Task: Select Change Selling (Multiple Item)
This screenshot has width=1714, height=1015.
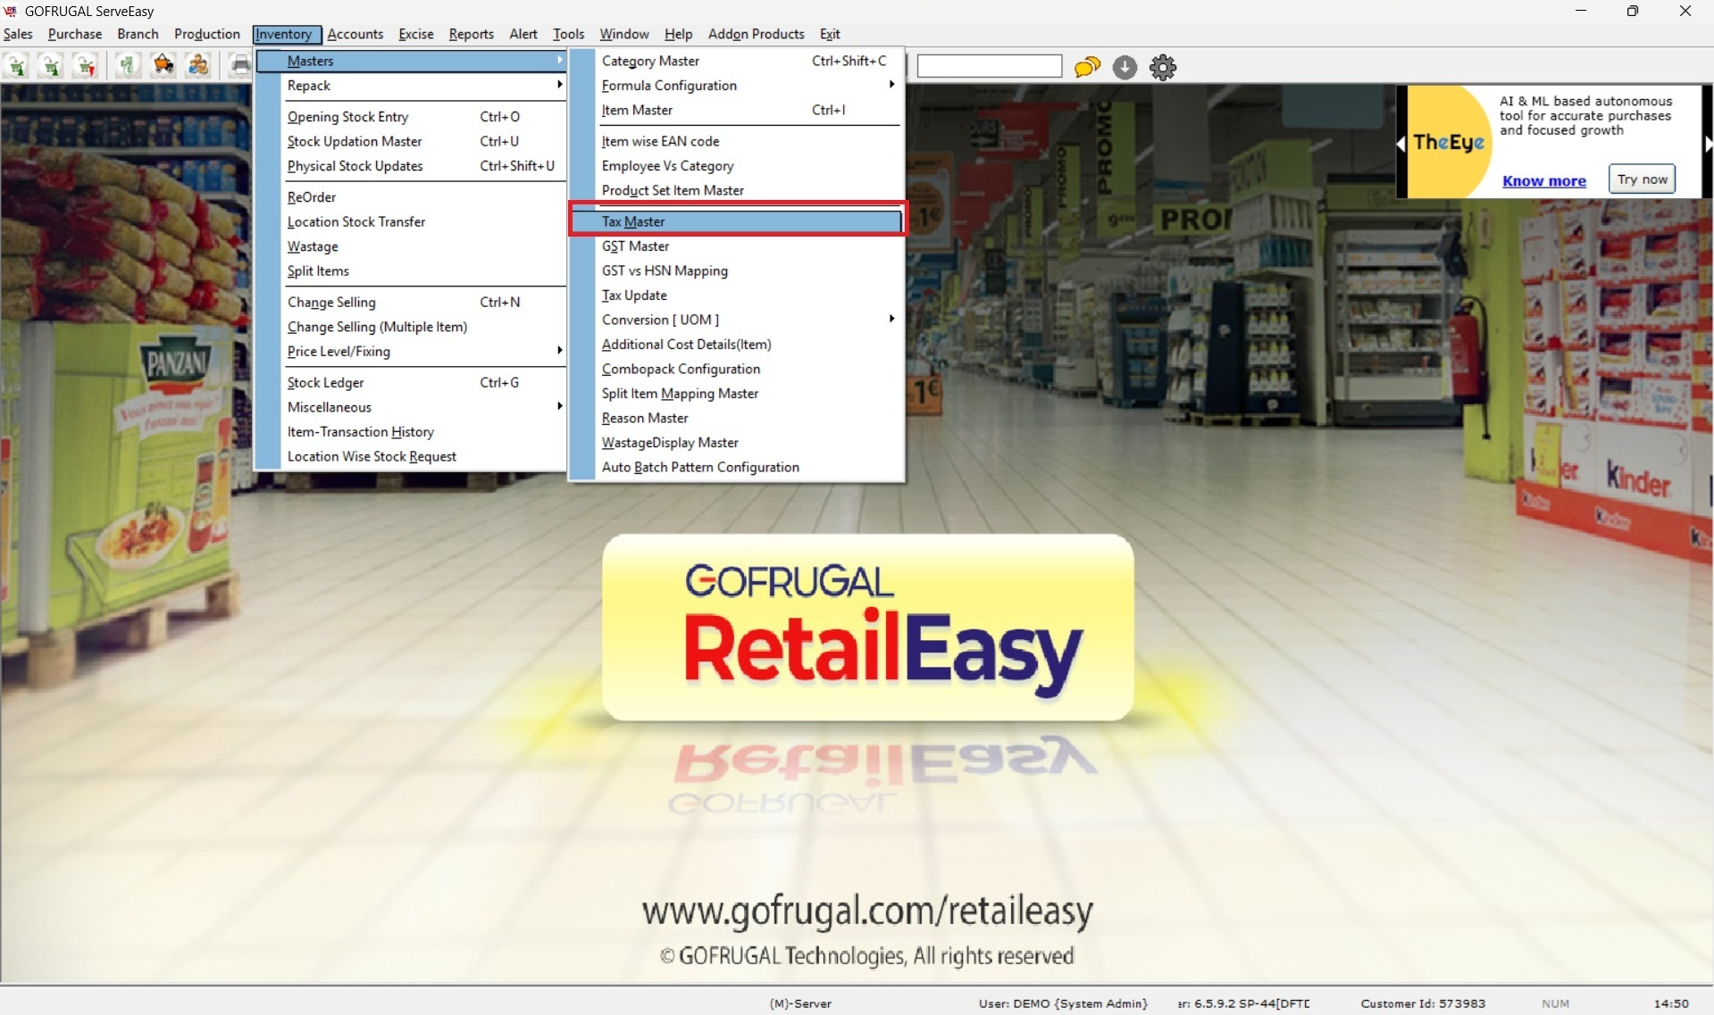Action: tap(411, 327)
